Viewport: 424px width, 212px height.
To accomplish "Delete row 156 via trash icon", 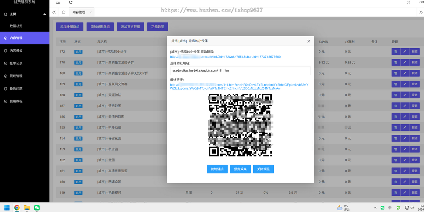I will (396, 117).
